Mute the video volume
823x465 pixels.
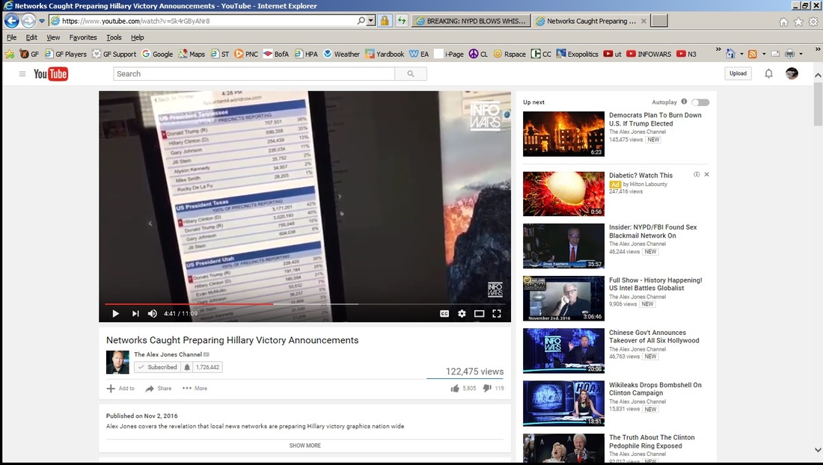[x=152, y=313]
